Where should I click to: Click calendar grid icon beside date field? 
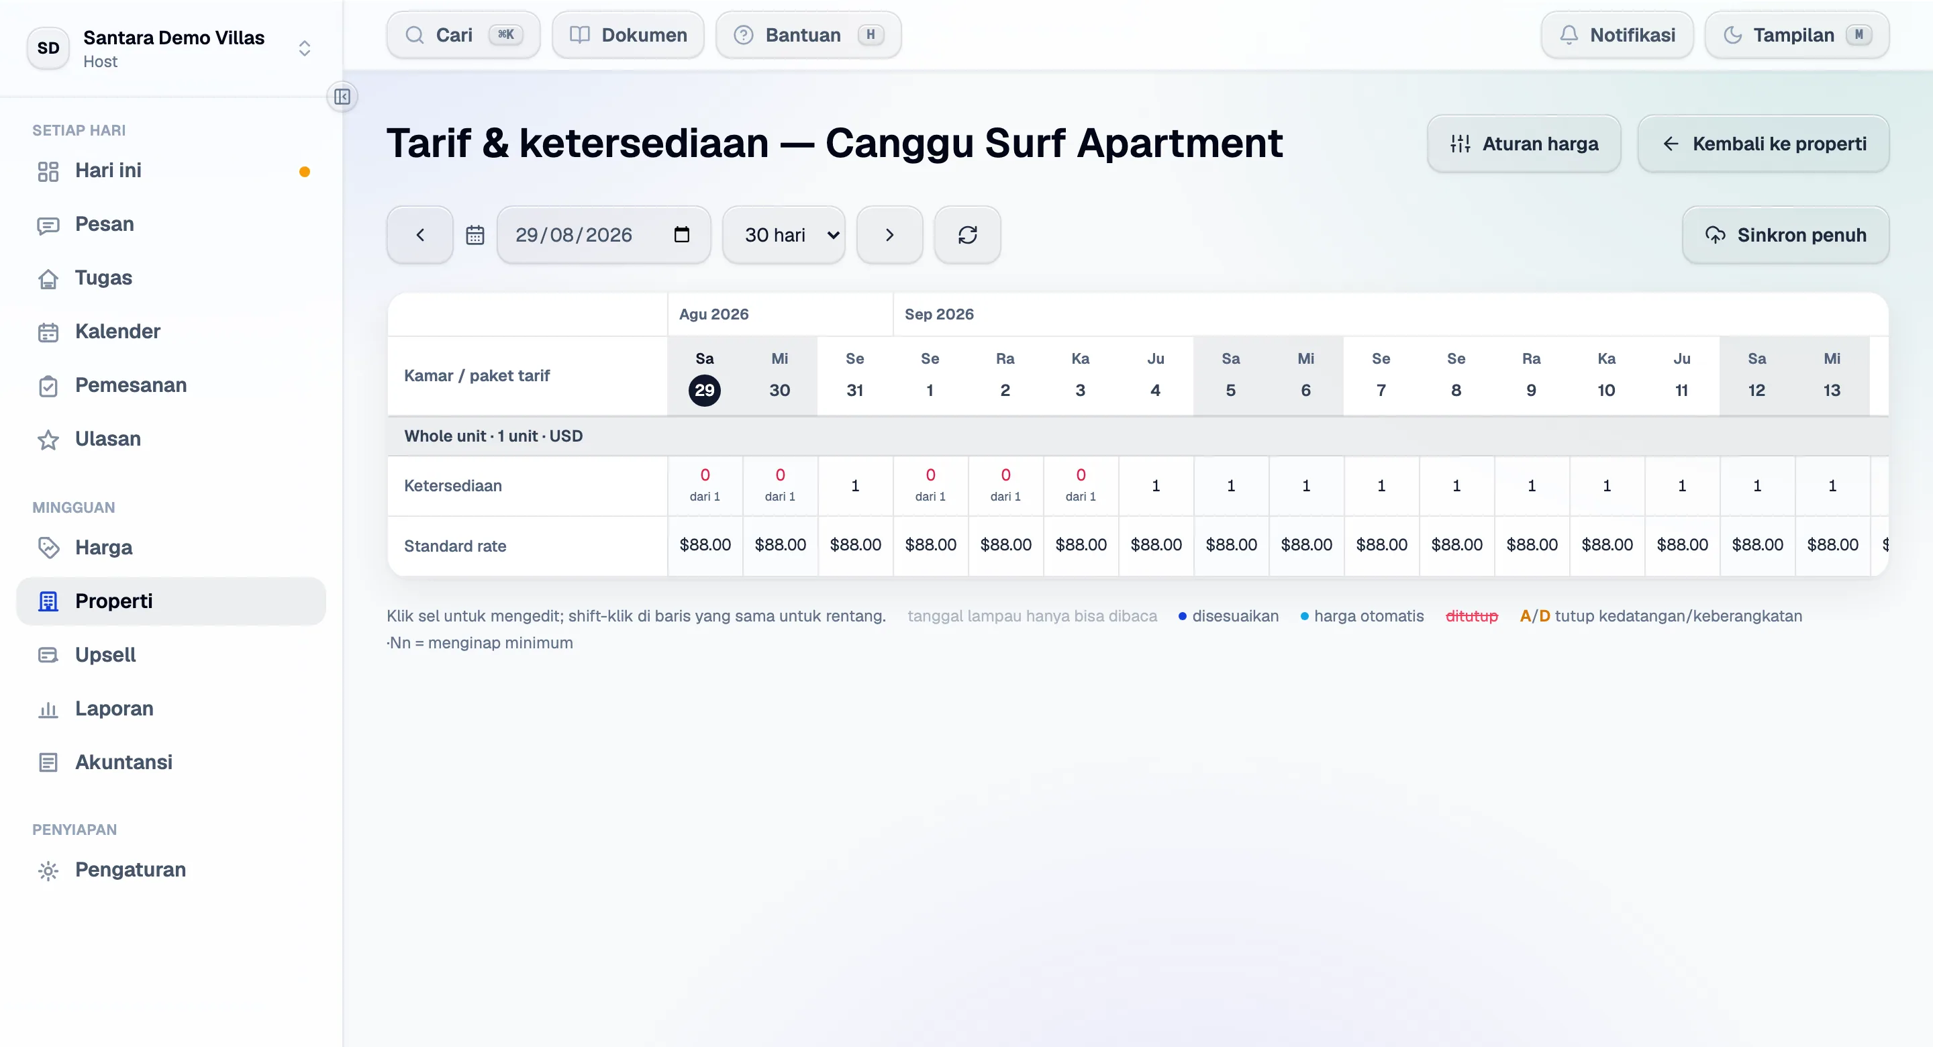tap(475, 235)
